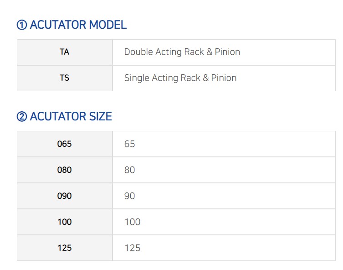Image resolution: width=343 pixels, height=270 pixels.
Task: Select the Single Acting Rack & Pinion description
Action: 180,78
